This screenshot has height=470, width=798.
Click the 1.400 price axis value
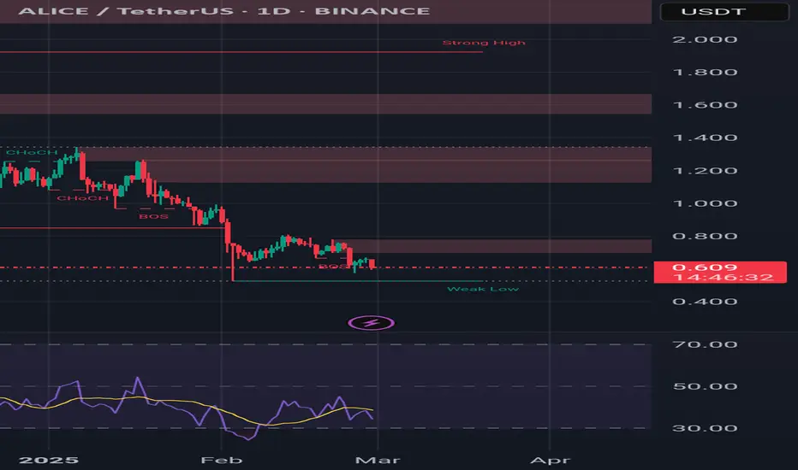click(705, 138)
